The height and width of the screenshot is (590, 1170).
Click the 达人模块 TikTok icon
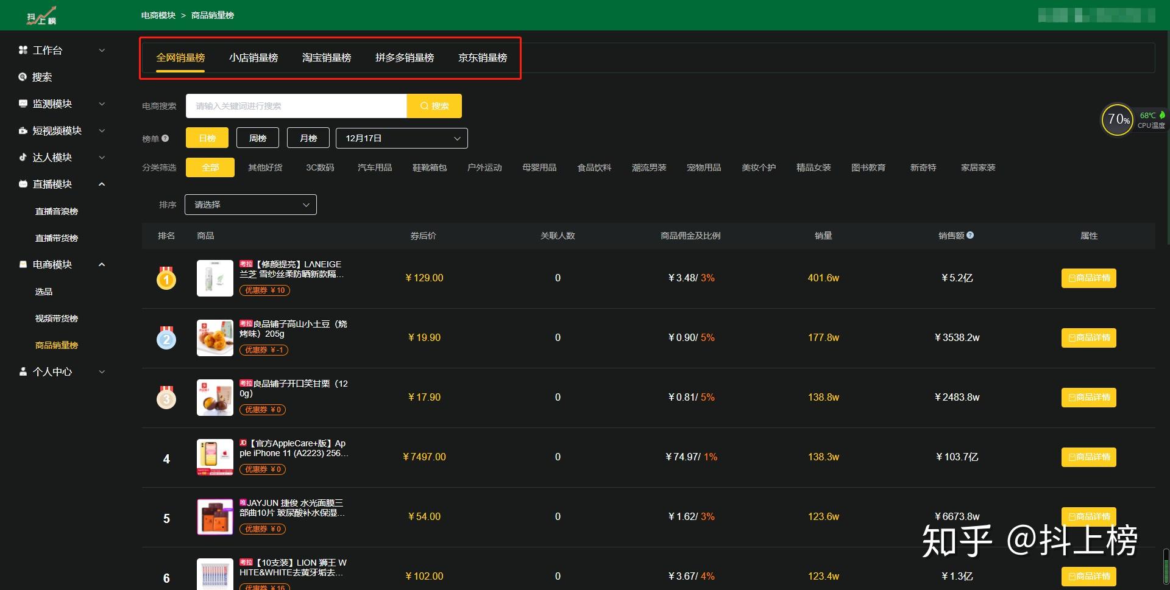[x=23, y=157]
